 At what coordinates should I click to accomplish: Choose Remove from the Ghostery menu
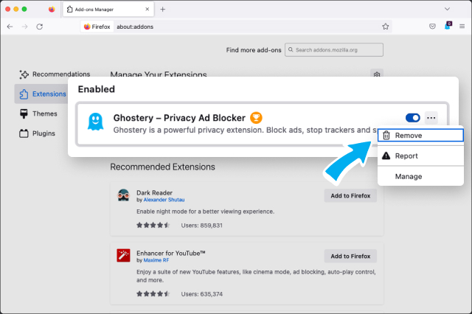[420, 136]
